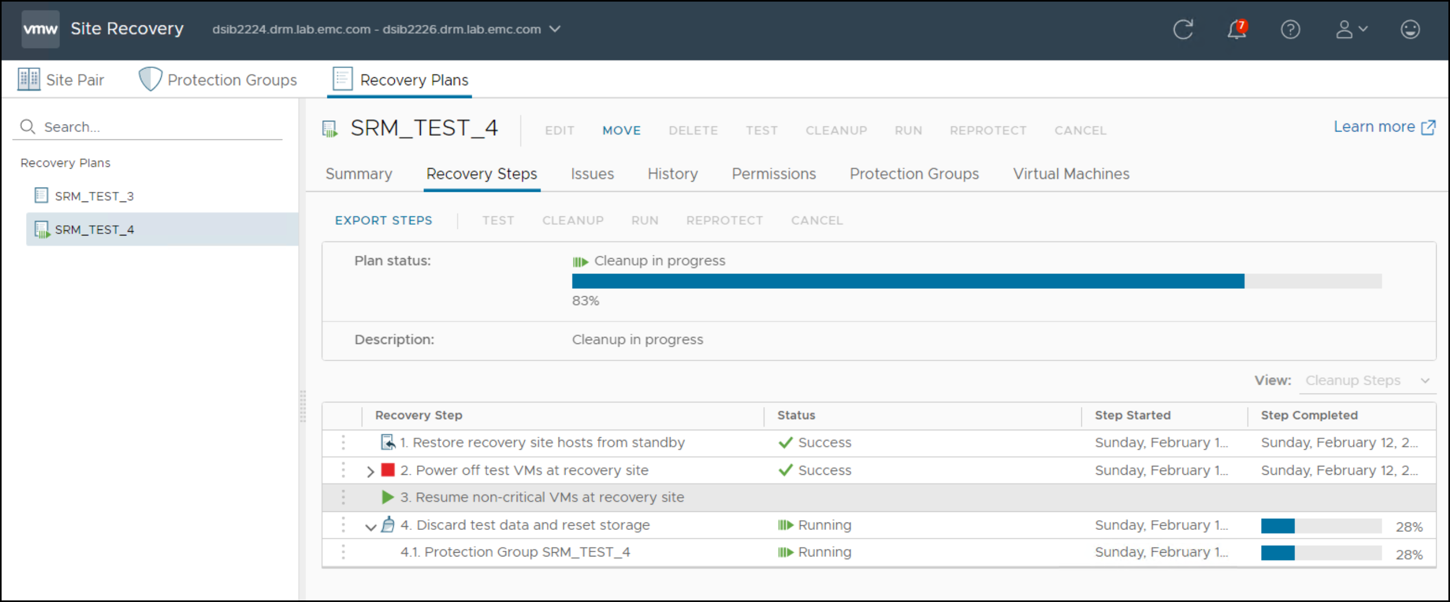Image resolution: width=1450 pixels, height=602 pixels.
Task: Click the 28% progress bar for step 4
Action: pyautogui.click(x=1321, y=526)
